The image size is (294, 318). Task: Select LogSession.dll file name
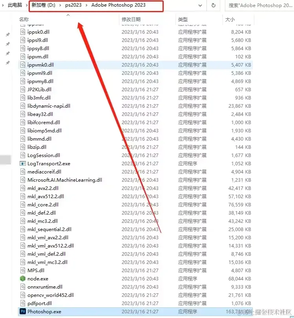pos(44,155)
